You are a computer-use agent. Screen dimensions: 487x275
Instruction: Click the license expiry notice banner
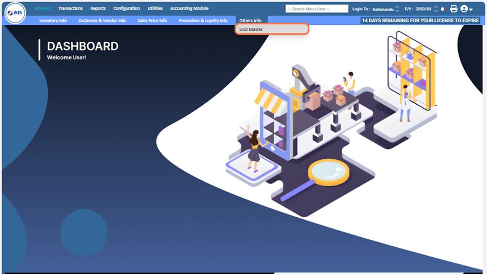(x=420, y=20)
